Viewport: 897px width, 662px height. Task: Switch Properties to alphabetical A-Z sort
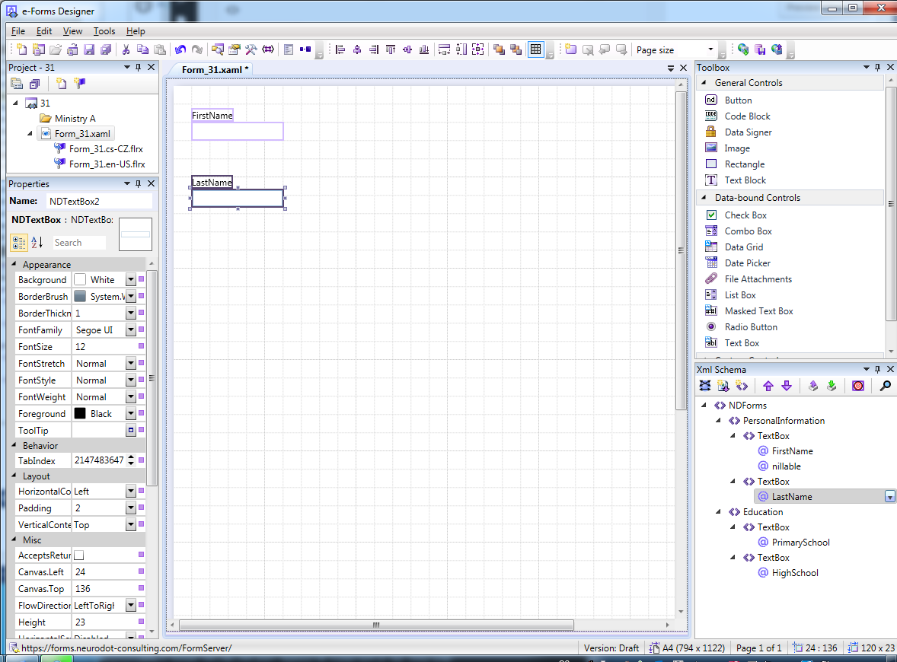pos(37,243)
